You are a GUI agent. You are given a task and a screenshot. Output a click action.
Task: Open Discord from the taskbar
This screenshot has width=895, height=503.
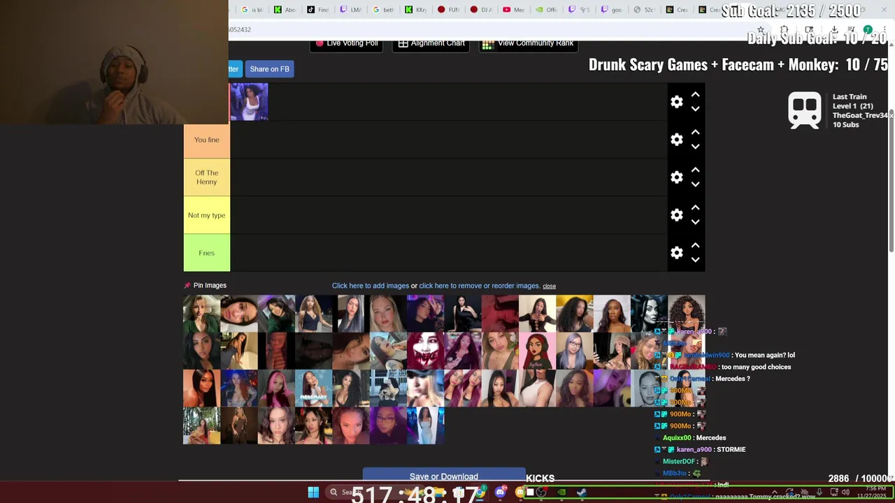coord(500,493)
